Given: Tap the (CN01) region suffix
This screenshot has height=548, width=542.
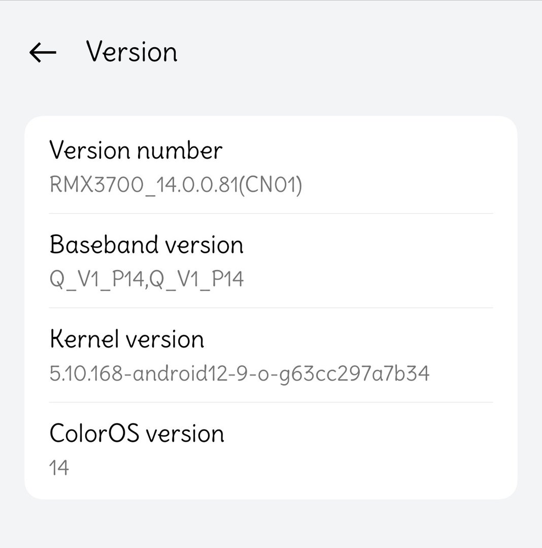Looking at the screenshot, I should click(270, 185).
